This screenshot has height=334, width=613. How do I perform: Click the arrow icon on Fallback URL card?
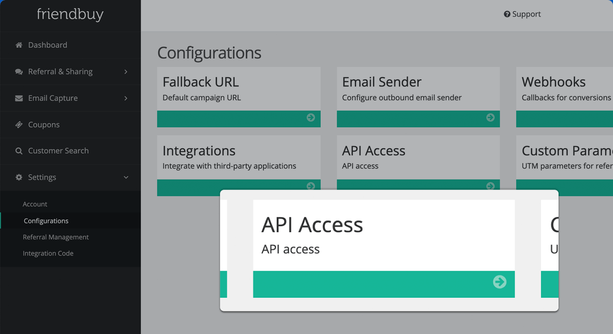pyautogui.click(x=311, y=118)
